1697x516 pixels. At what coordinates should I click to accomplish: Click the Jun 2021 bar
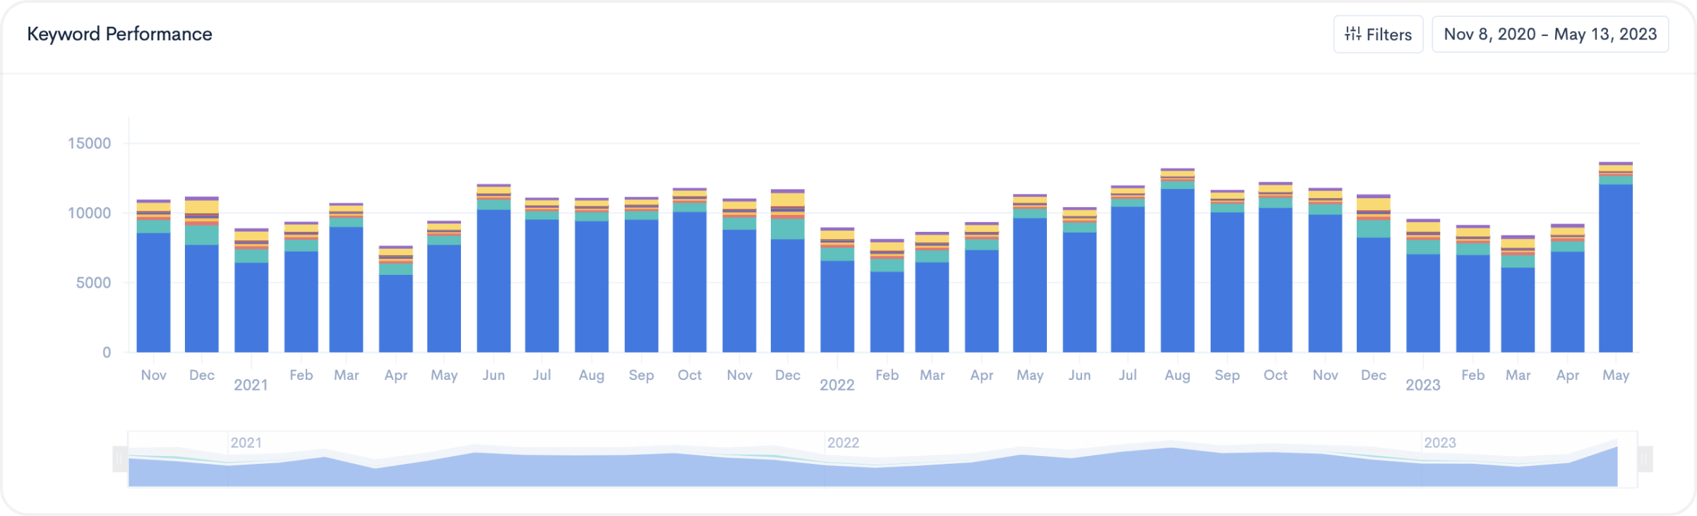click(493, 269)
